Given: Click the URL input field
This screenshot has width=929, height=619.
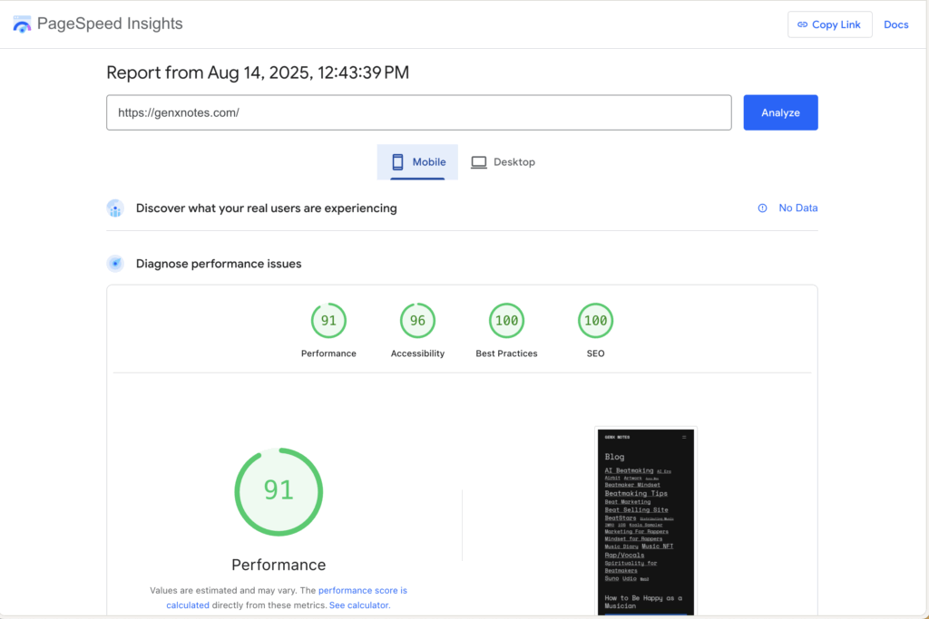Looking at the screenshot, I should click(x=419, y=112).
